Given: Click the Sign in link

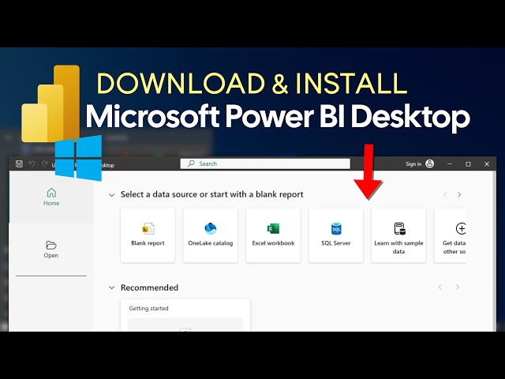Looking at the screenshot, I should [x=413, y=164].
